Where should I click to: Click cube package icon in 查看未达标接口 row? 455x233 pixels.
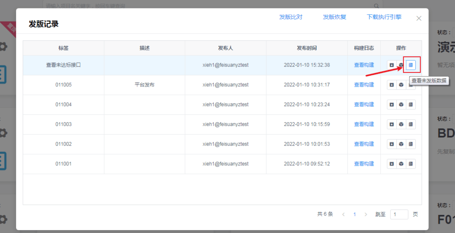pos(401,65)
